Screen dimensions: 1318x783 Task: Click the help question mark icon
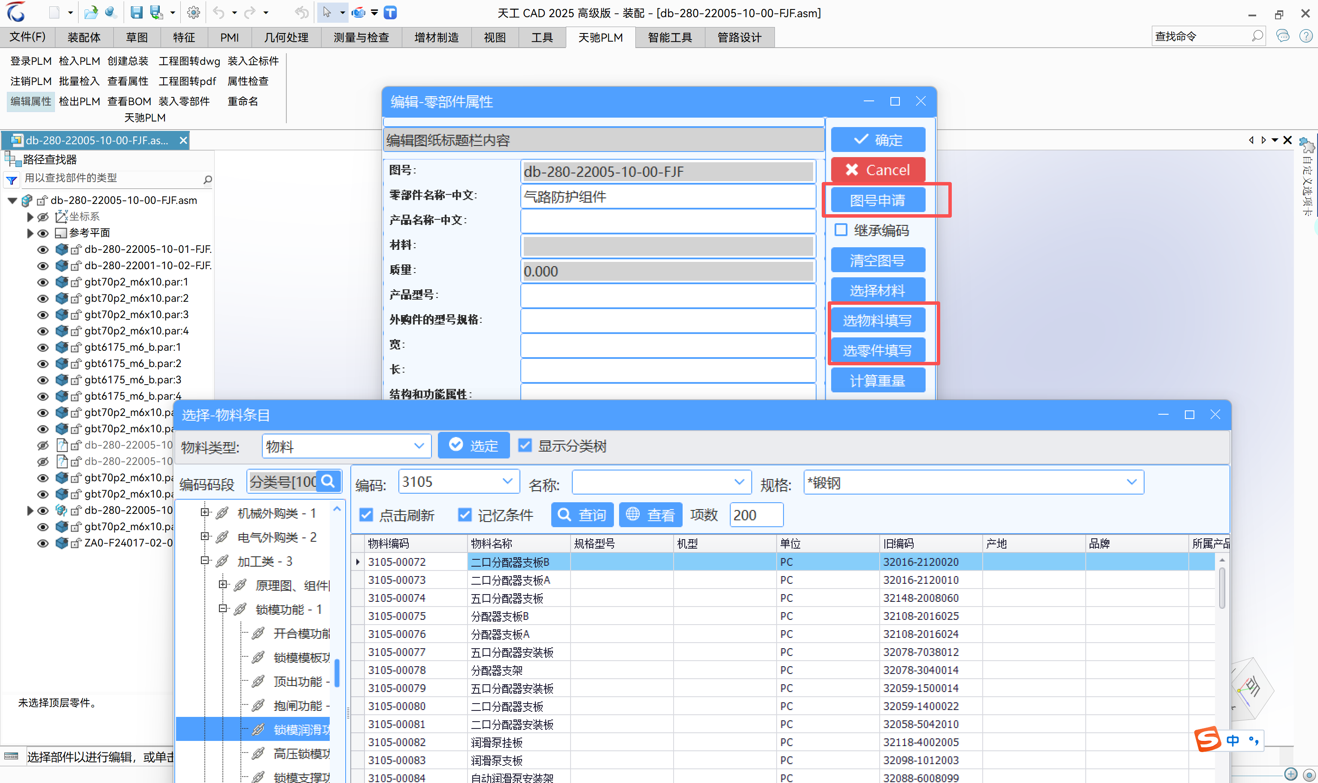[x=1306, y=36]
